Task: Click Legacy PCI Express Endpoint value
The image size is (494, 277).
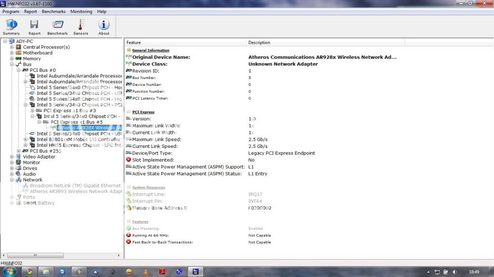Action: point(282,153)
